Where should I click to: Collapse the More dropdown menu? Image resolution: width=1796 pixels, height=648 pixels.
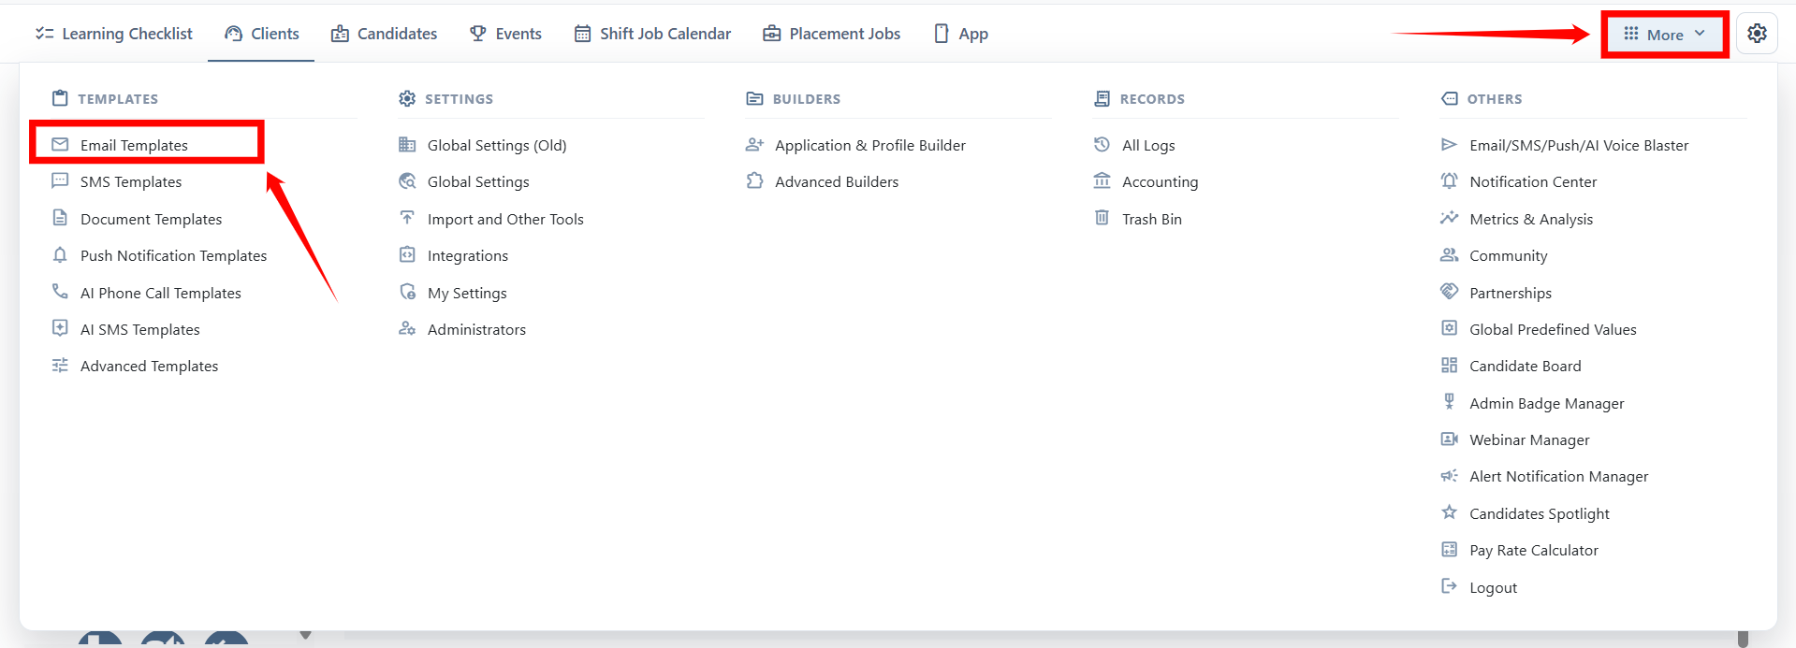click(1665, 35)
